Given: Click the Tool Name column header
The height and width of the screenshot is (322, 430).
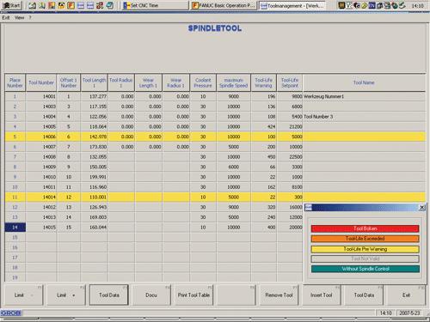Looking at the screenshot, I should point(364,82).
